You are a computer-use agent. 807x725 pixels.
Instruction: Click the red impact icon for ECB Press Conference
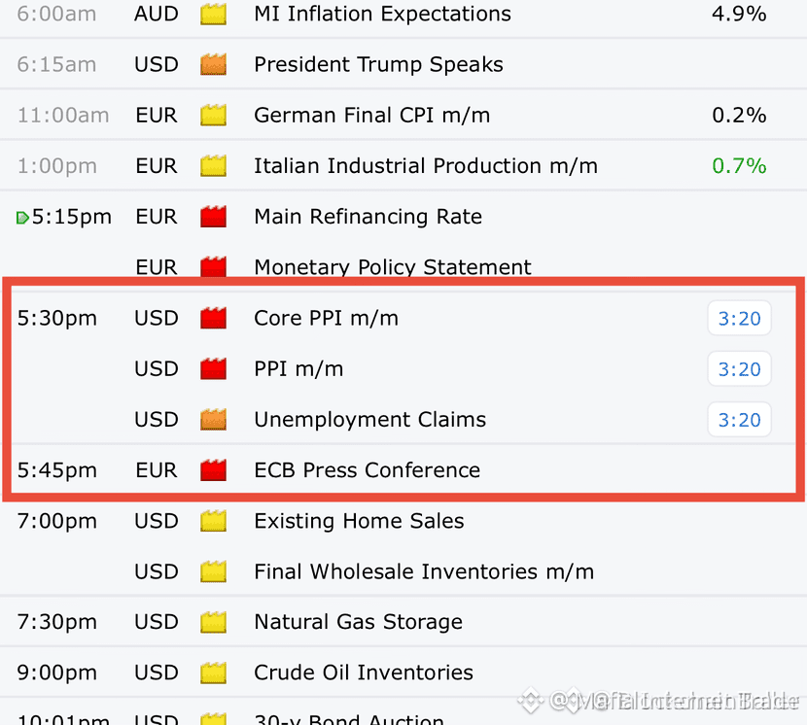213,469
